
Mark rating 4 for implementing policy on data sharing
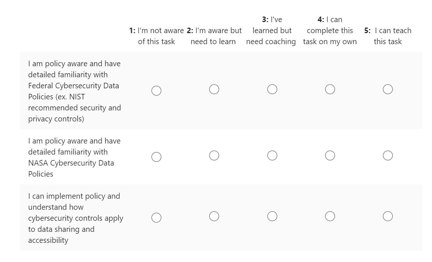click(x=330, y=216)
